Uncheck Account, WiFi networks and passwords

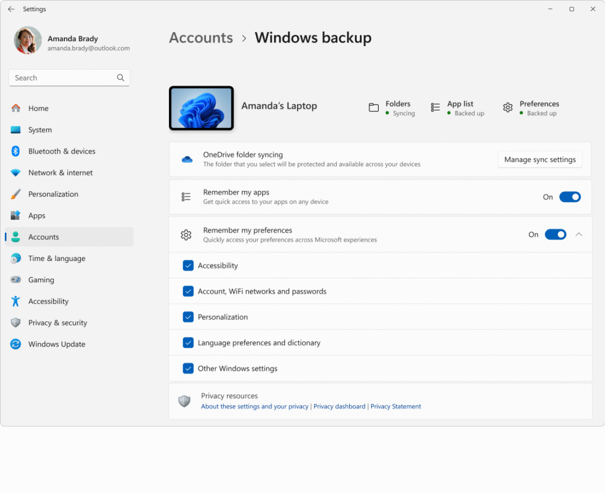pyautogui.click(x=188, y=291)
